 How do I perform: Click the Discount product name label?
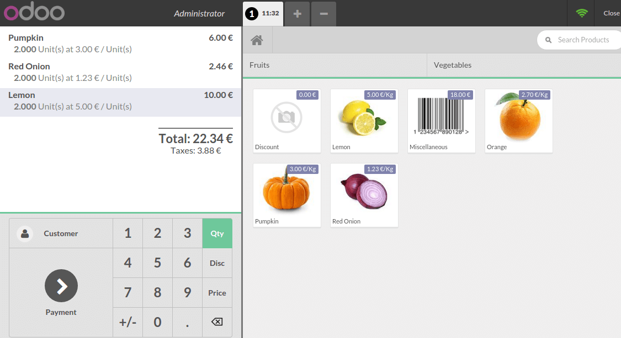pos(267,147)
